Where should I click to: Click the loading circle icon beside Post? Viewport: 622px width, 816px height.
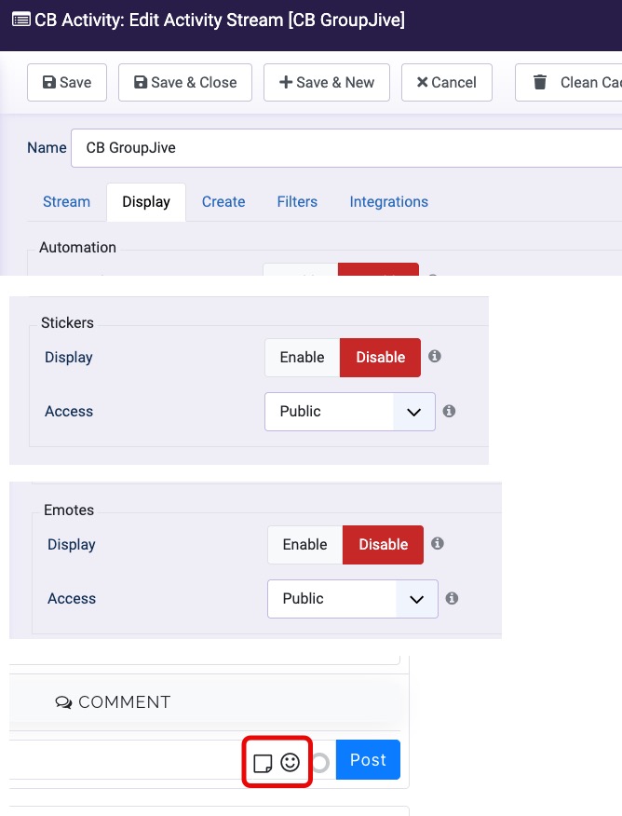320,763
